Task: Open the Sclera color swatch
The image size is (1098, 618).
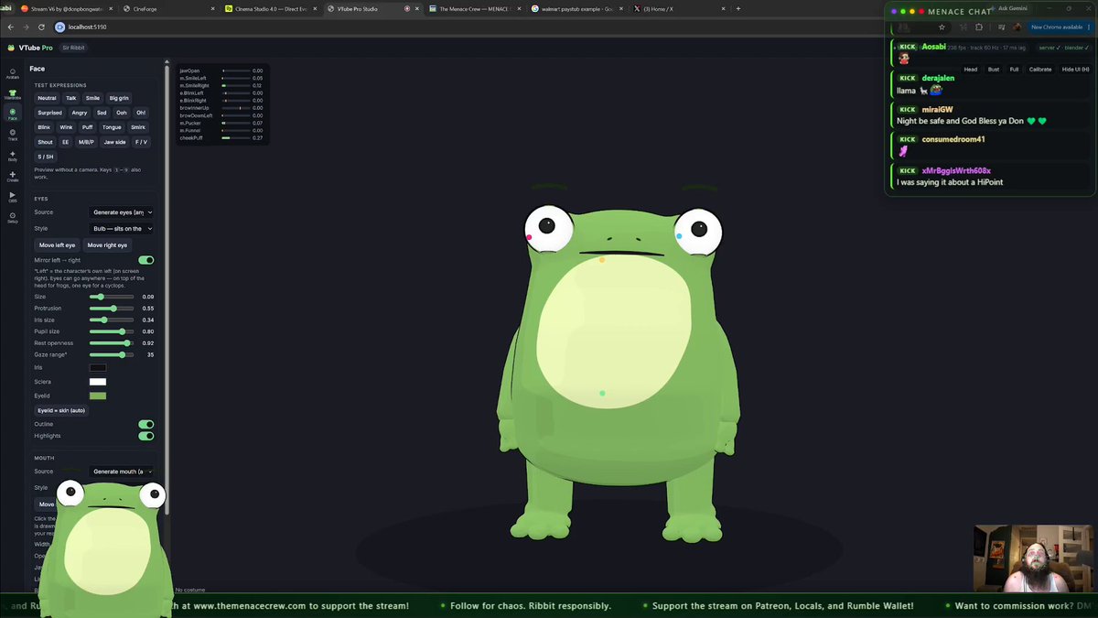Action: tap(98, 382)
